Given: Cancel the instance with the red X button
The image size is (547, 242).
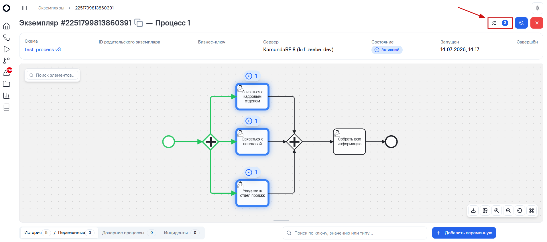Looking at the screenshot, I should pyautogui.click(x=537, y=23).
